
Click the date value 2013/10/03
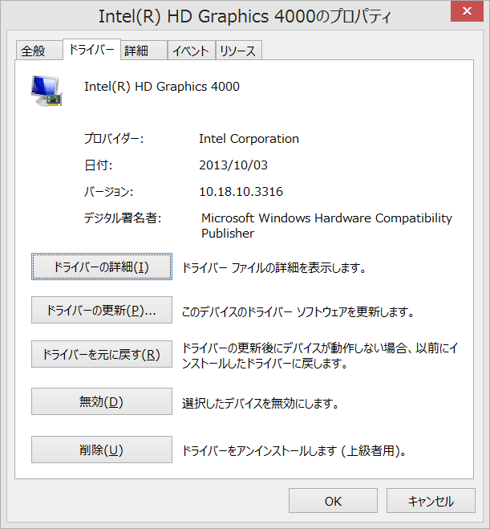pyautogui.click(x=233, y=165)
